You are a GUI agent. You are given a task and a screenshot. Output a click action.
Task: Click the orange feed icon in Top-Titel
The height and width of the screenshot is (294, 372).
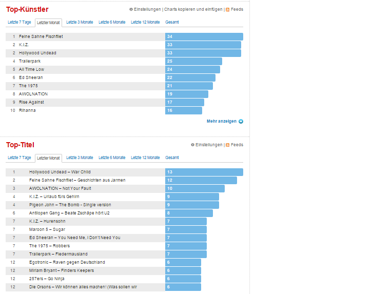228,145
